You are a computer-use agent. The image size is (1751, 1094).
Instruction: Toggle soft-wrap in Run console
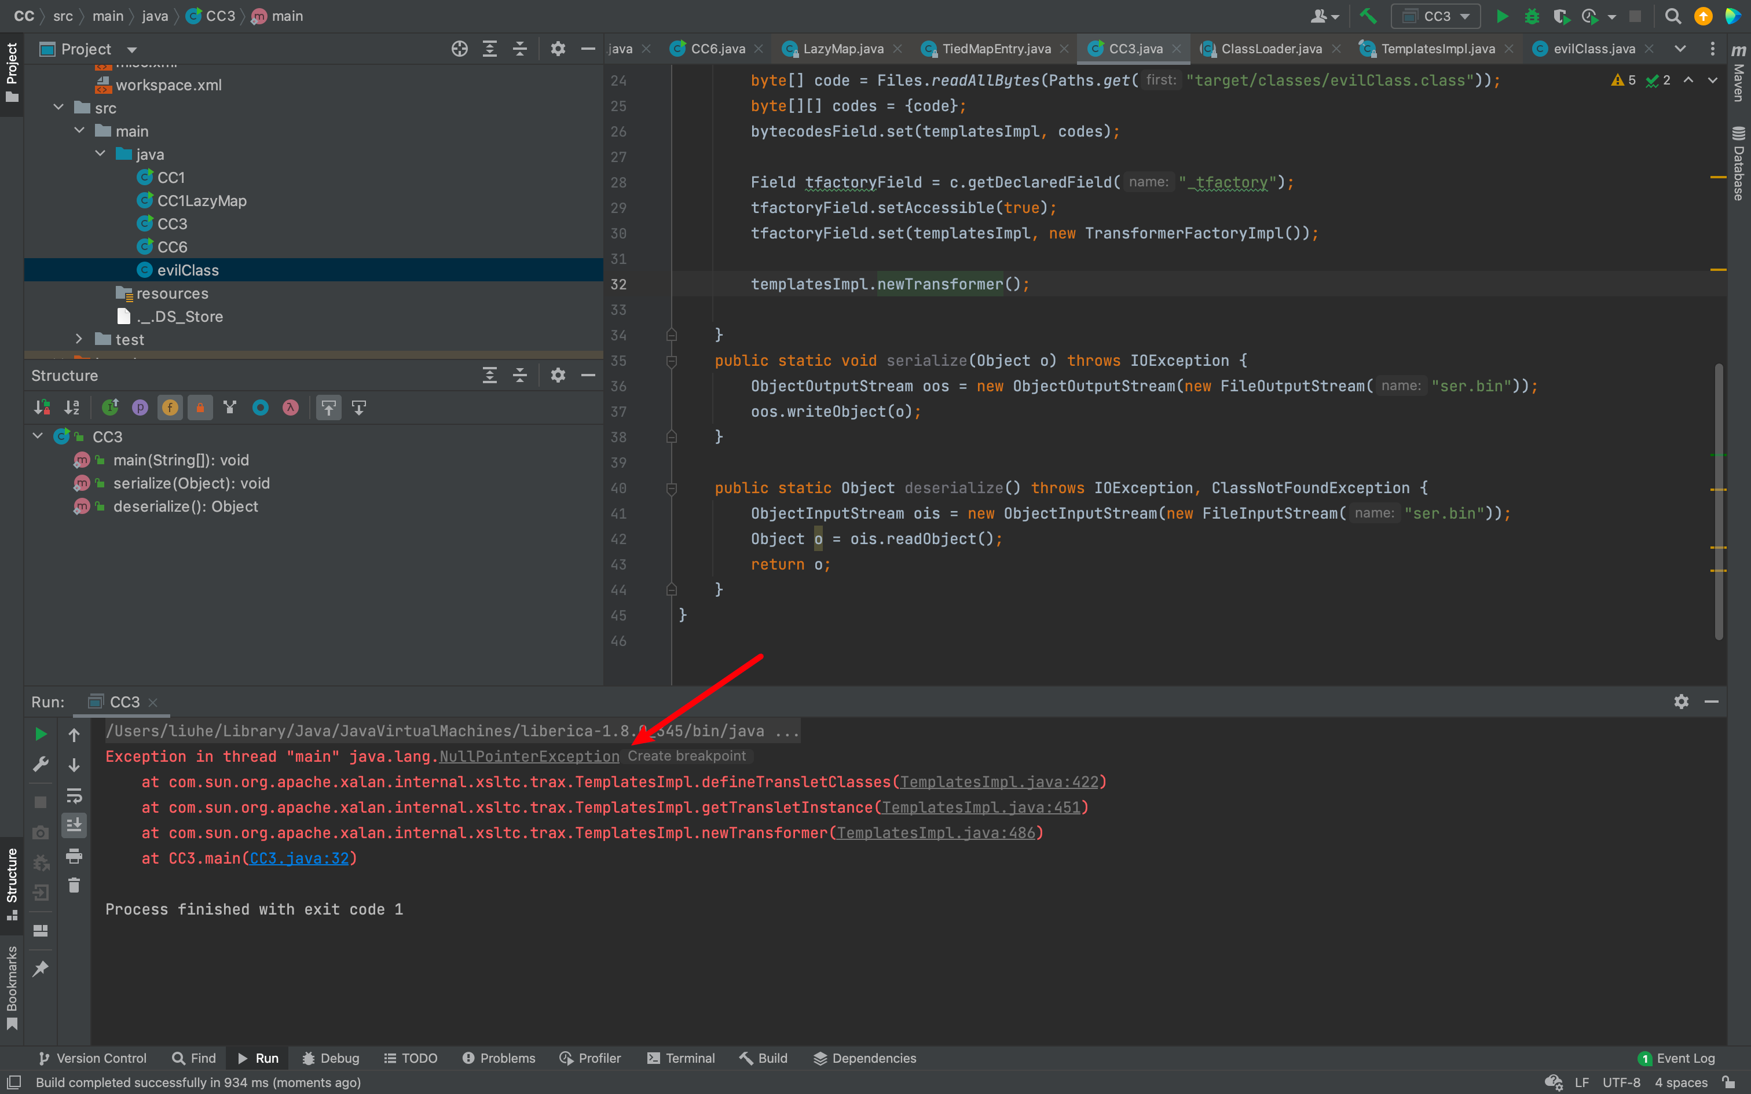[74, 795]
